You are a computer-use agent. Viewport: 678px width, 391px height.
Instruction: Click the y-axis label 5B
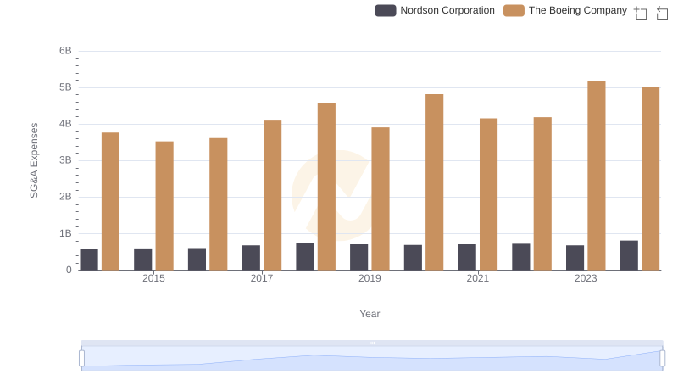click(65, 87)
